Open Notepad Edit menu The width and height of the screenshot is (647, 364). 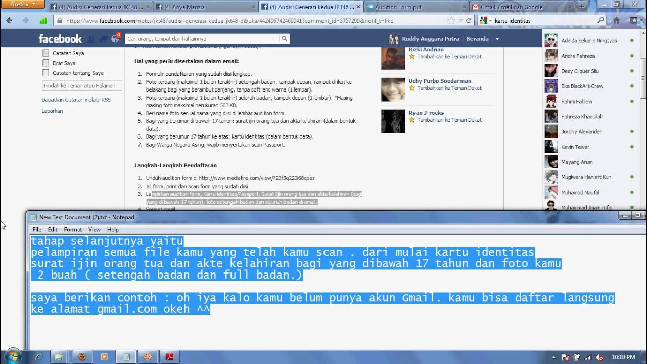pos(53,229)
